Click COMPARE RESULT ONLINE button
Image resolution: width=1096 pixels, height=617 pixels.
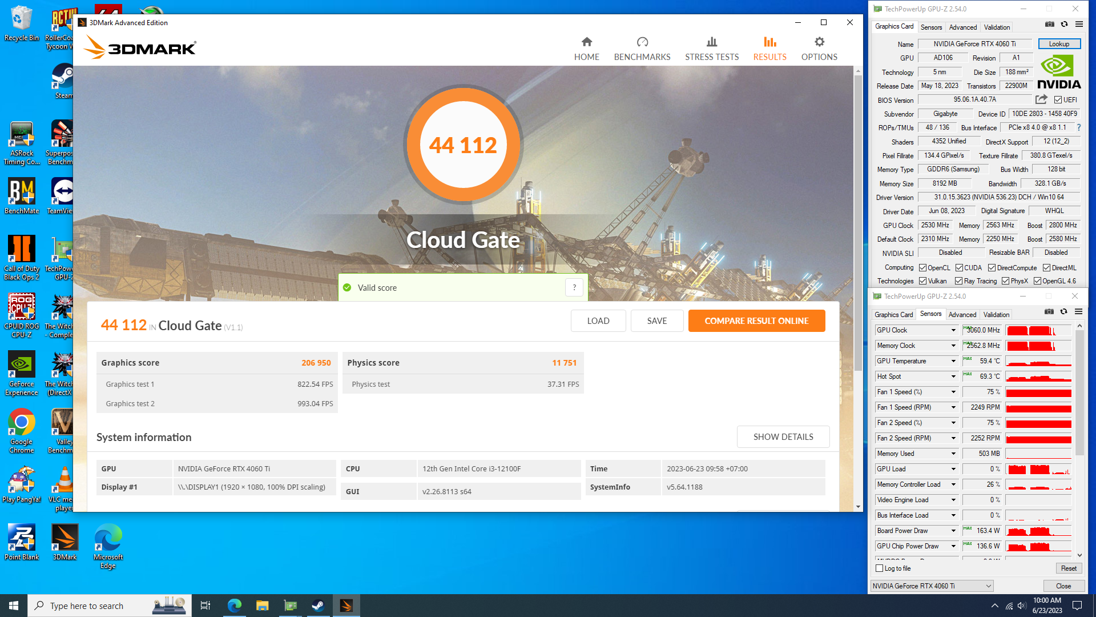pos(756,321)
